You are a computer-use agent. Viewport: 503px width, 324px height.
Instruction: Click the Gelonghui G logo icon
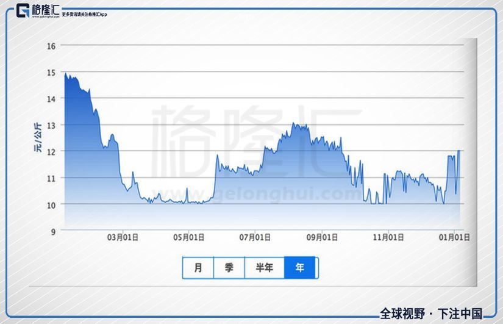[24, 10]
